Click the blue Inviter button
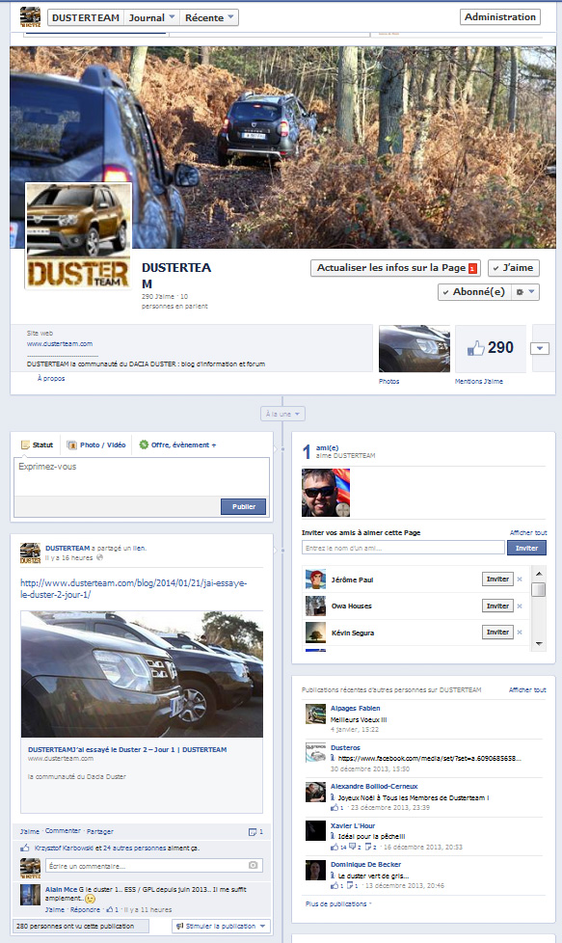Screen dimensions: 562x943 point(526,548)
